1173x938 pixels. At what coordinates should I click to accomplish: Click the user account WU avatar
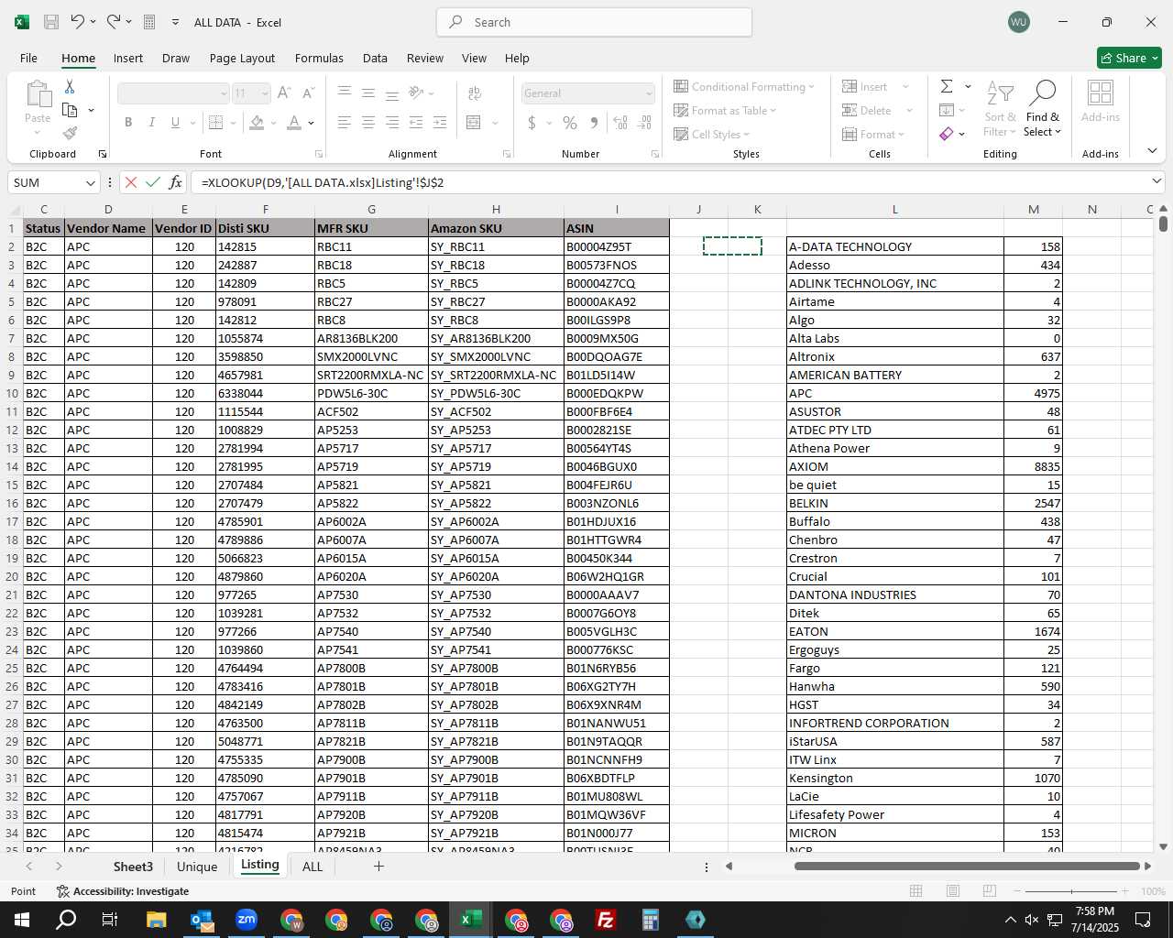(x=1018, y=22)
